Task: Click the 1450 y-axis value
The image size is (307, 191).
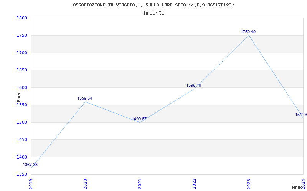Action: 22,140
